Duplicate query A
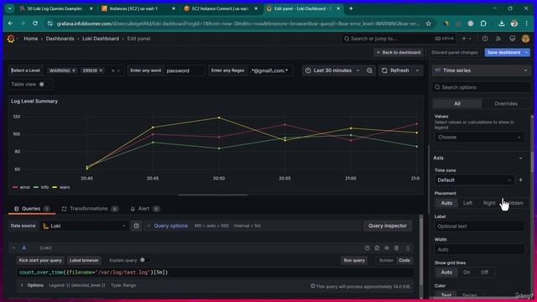 tap(377, 248)
